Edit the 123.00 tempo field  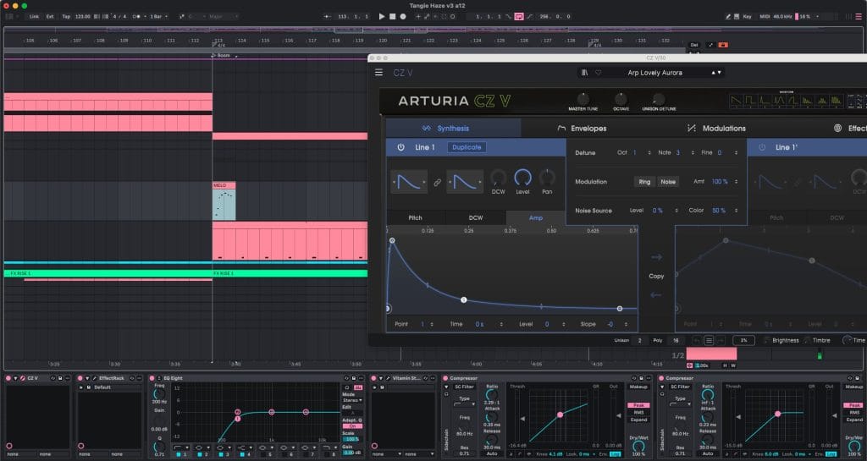point(83,17)
